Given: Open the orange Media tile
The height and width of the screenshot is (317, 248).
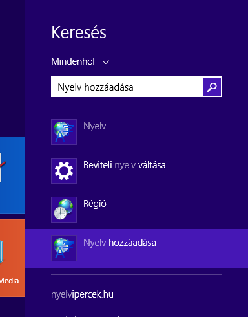Looking at the screenshot, I should [x=12, y=258].
